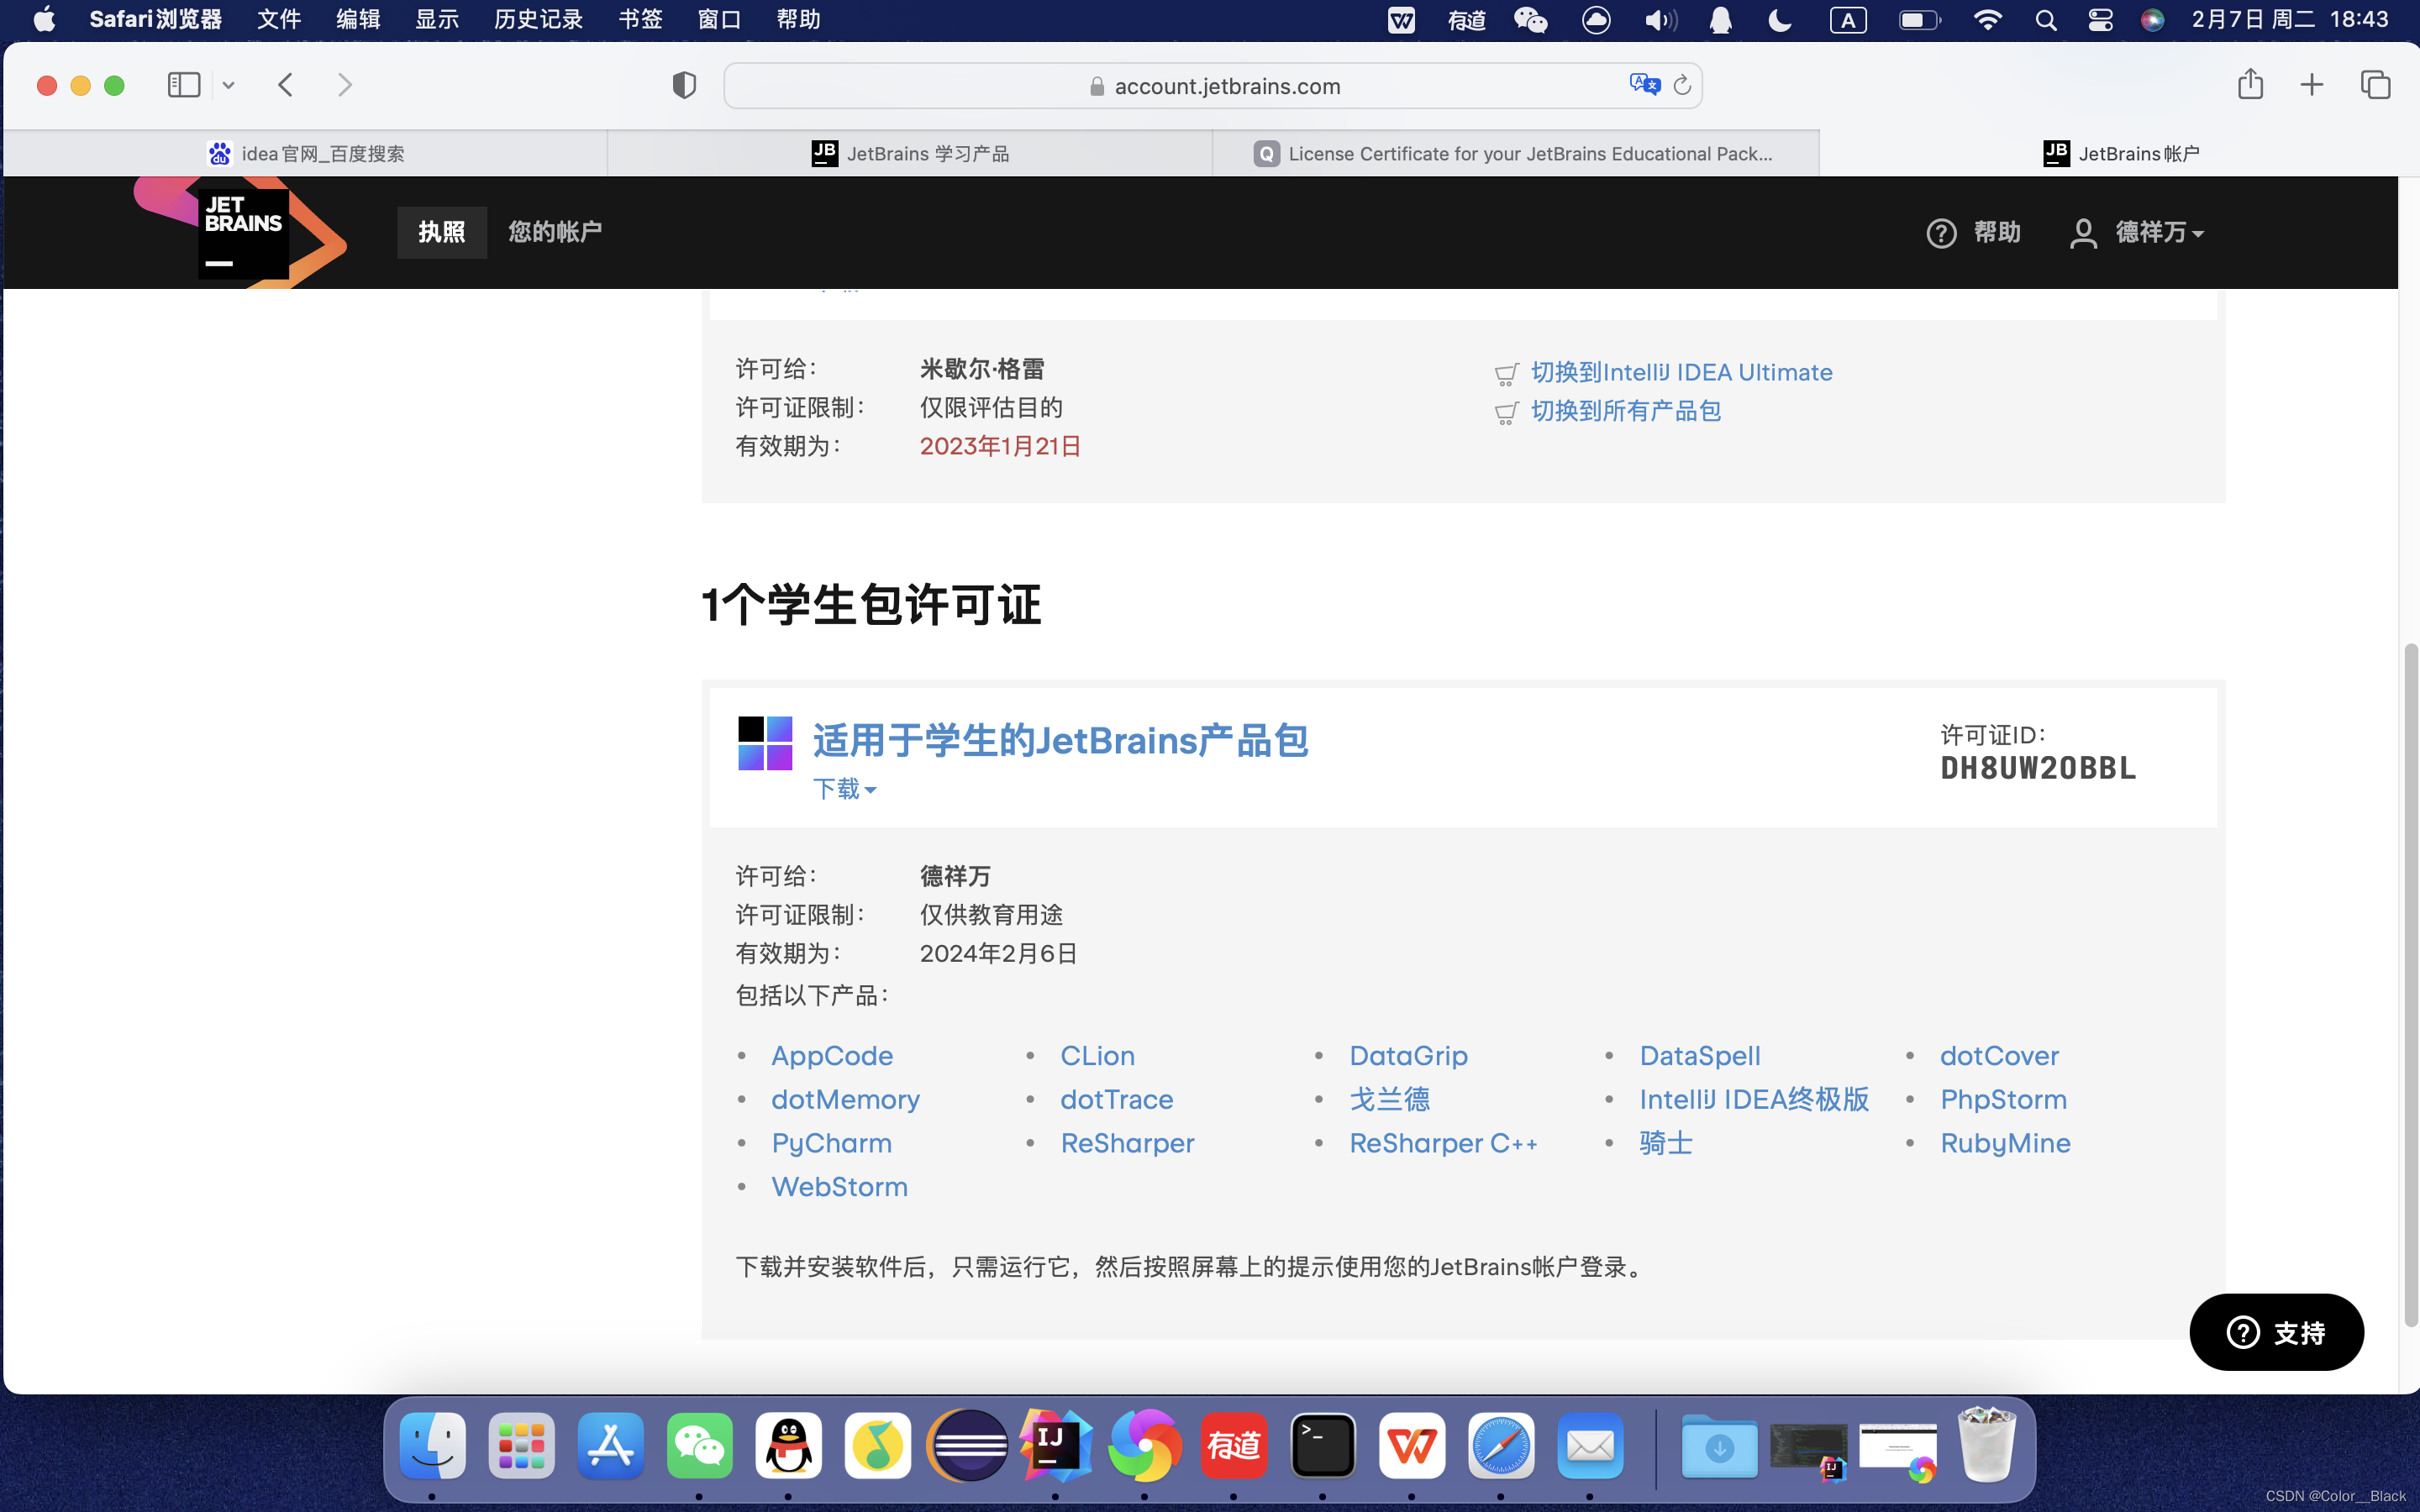Open 适用于学生的JetBrains产品包 title link
Viewport: 2420px width, 1512px height.
click(x=1060, y=740)
